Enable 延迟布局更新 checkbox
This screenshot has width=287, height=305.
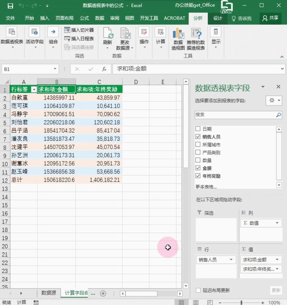tap(198, 290)
